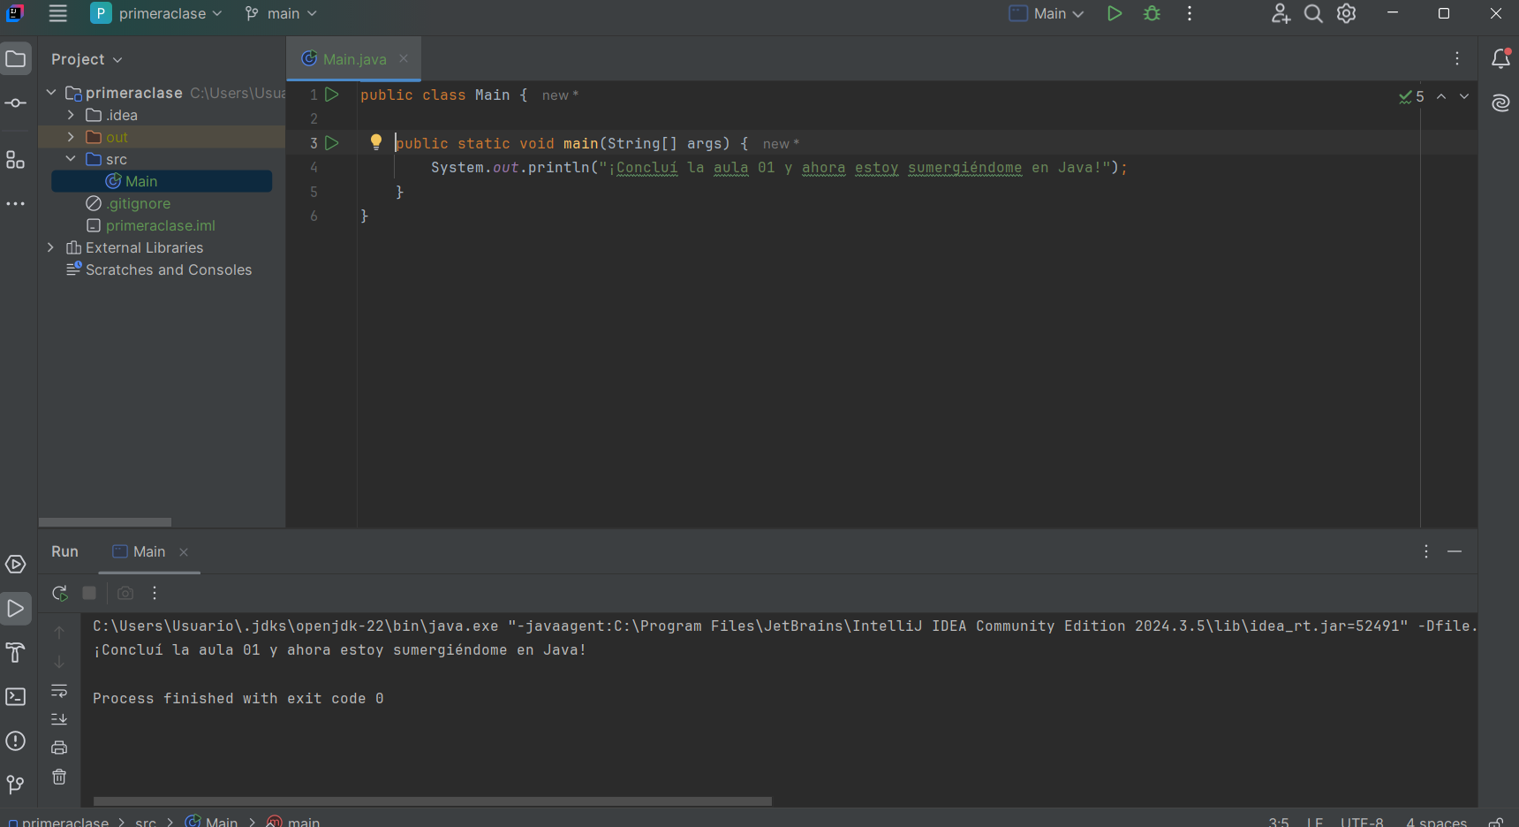Viewport: 1519px width, 827px height.
Task: Open IDE settings gear
Action: (x=1347, y=14)
